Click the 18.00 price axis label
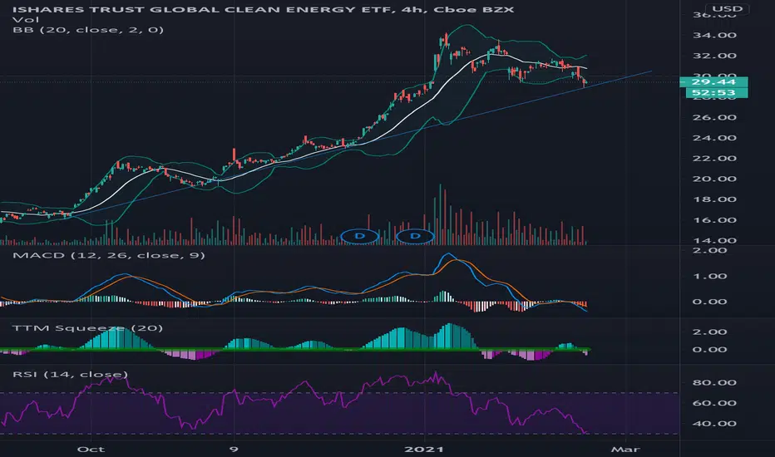Viewport: 775px width, 457px height. coord(714,199)
